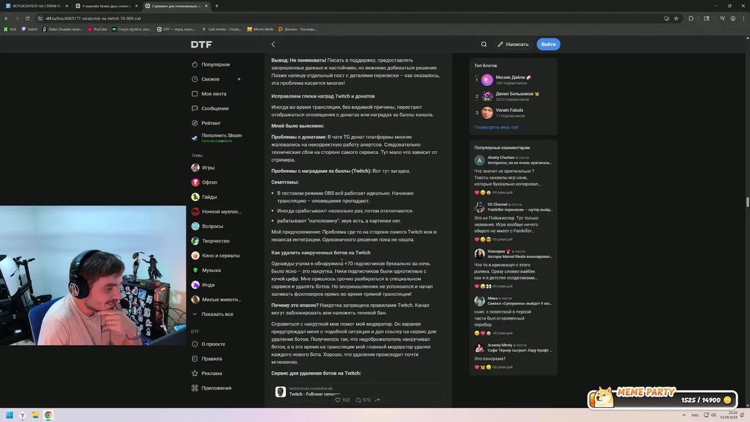
Task: Click the page vertical scrollbar thumb
Action: coord(748,202)
